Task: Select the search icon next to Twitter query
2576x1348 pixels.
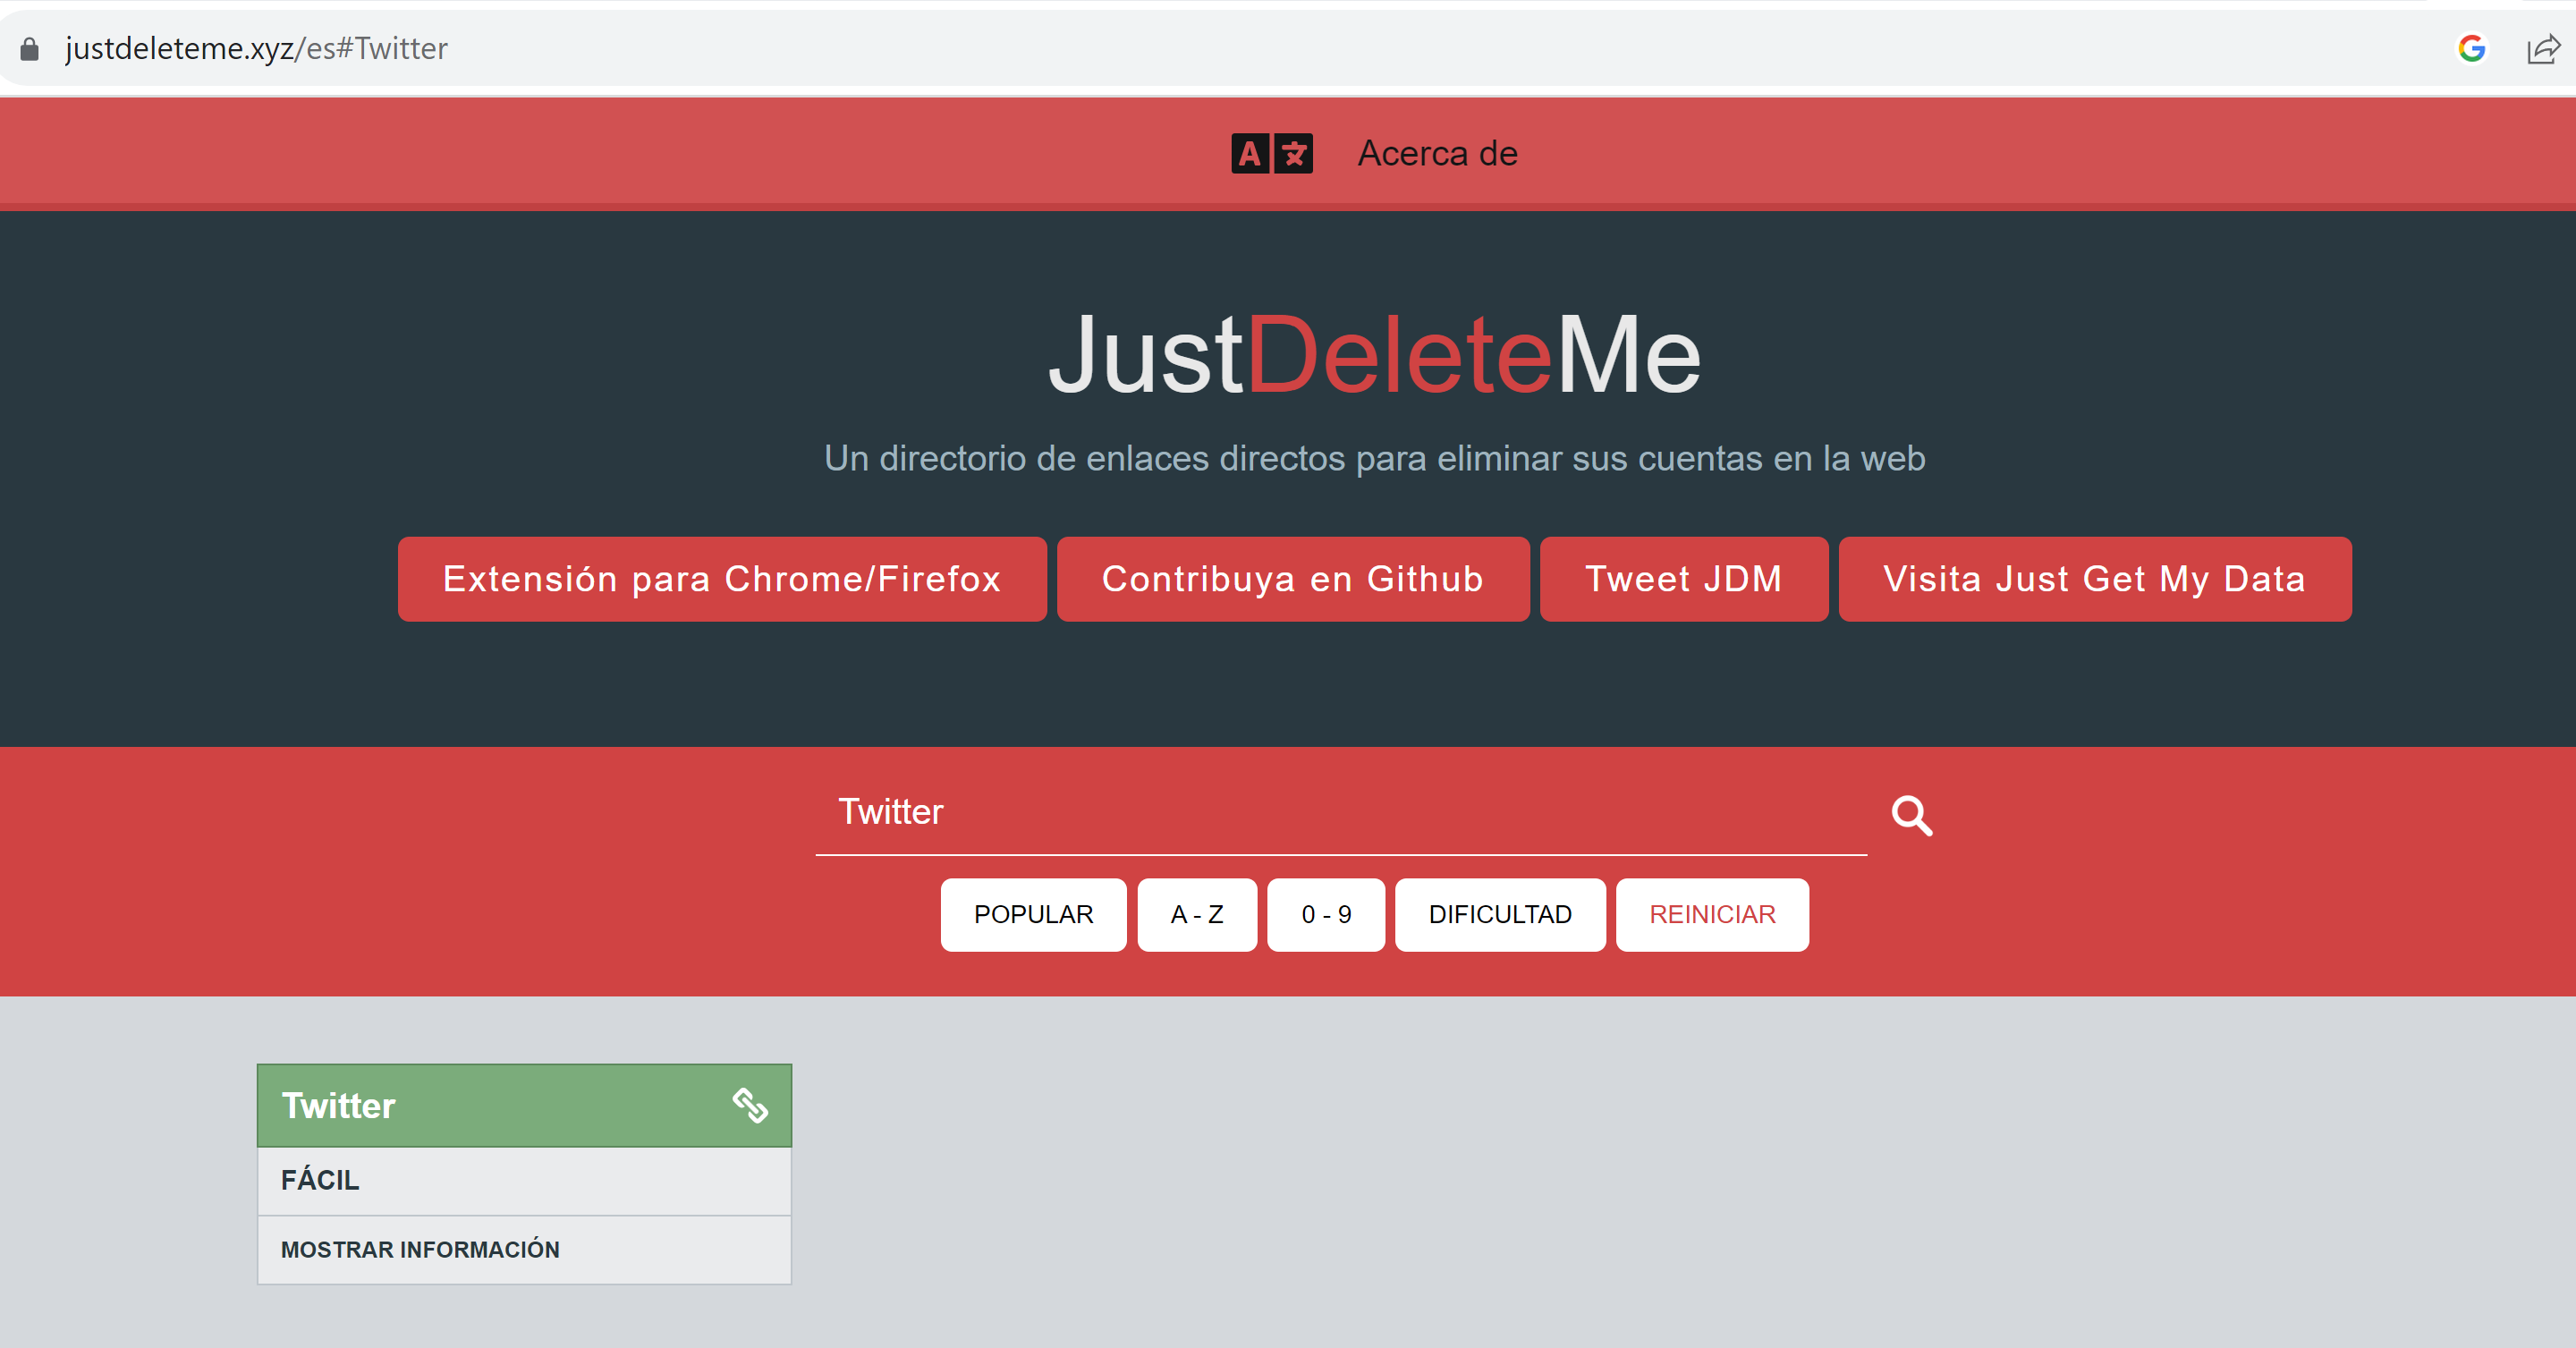Action: [x=1911, y=815]
